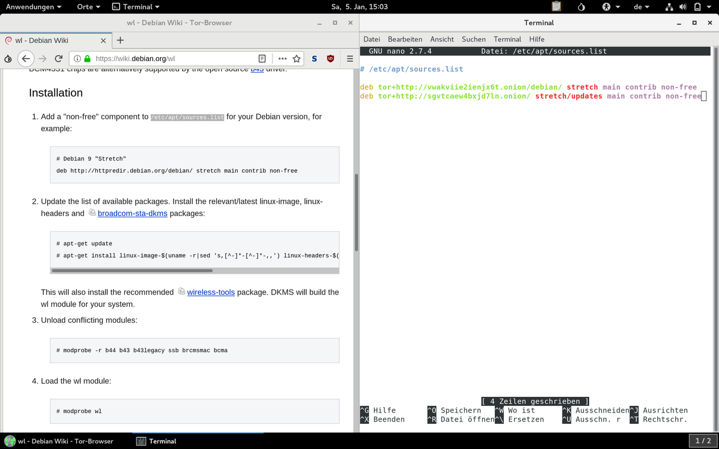This screenshot has width=719, height=449.
Task: Open the NoScript S toolbar icon
Action: 315,58
